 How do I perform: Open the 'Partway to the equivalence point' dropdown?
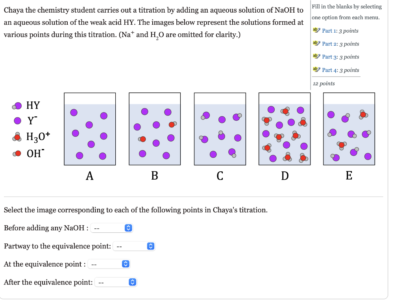pos(134,246)
